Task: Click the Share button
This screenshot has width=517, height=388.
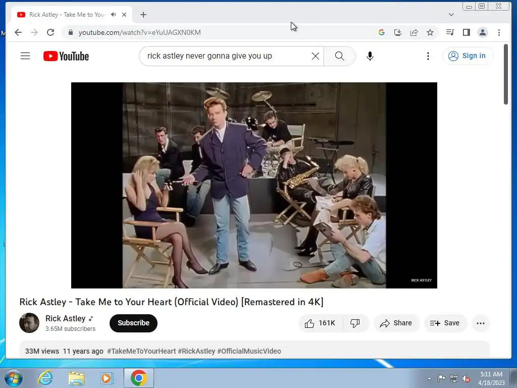Action: pyautogui.click(x=396, y=323)
